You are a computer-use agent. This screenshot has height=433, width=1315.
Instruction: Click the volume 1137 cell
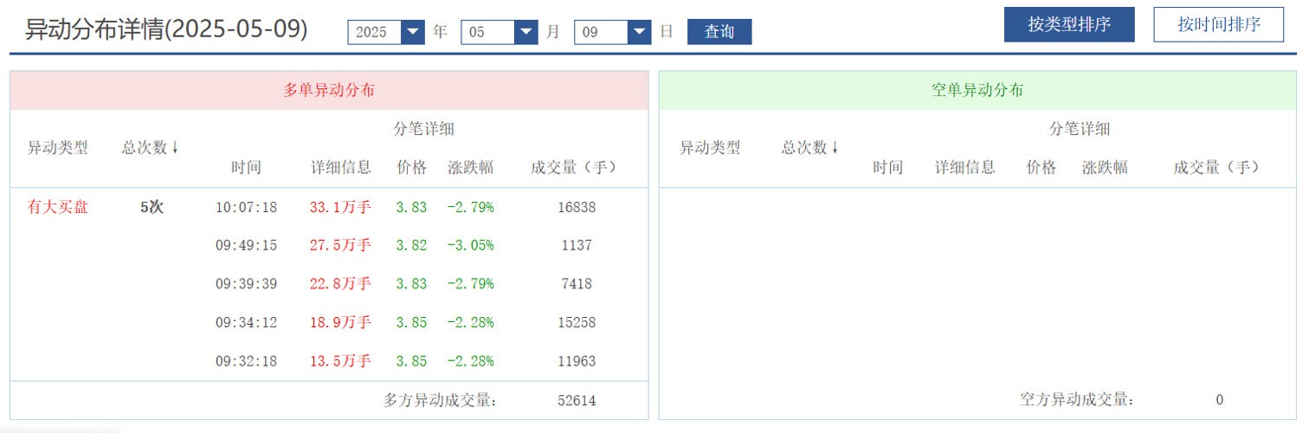[577, 245]
